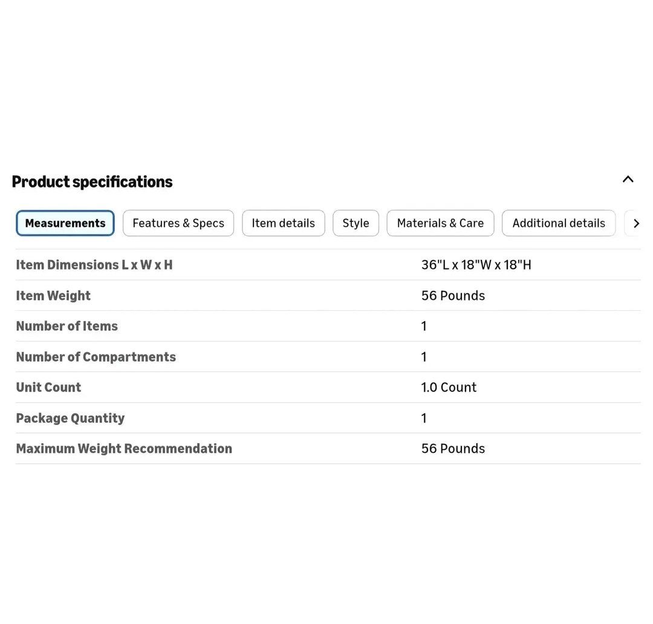653x624 pixels.
Task: Click the Number of Compartments label
Action: point(96,357)
